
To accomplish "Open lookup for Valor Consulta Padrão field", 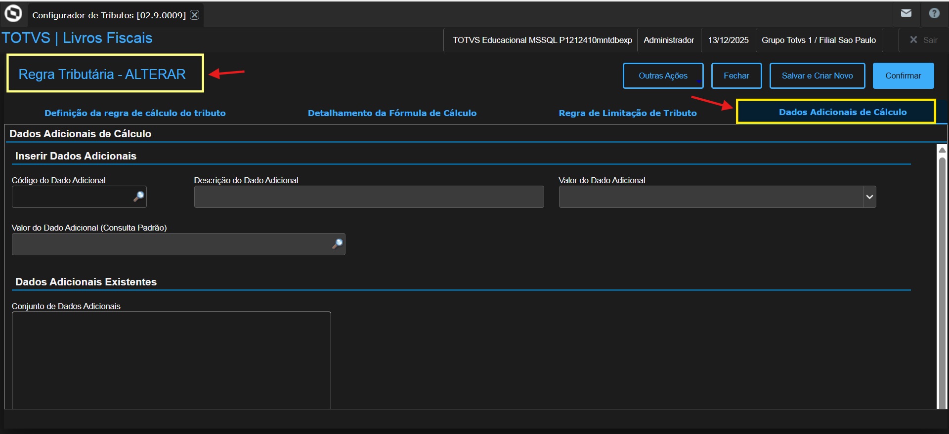I will tap(338, 244).
